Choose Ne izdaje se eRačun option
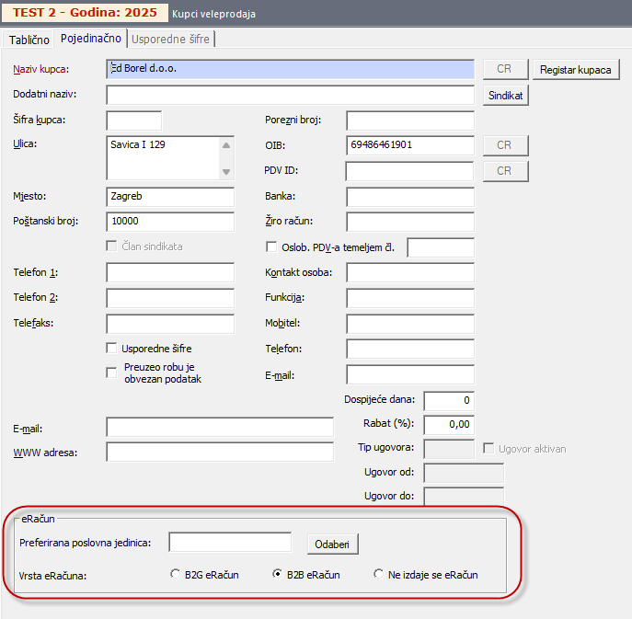 (378, 574)
